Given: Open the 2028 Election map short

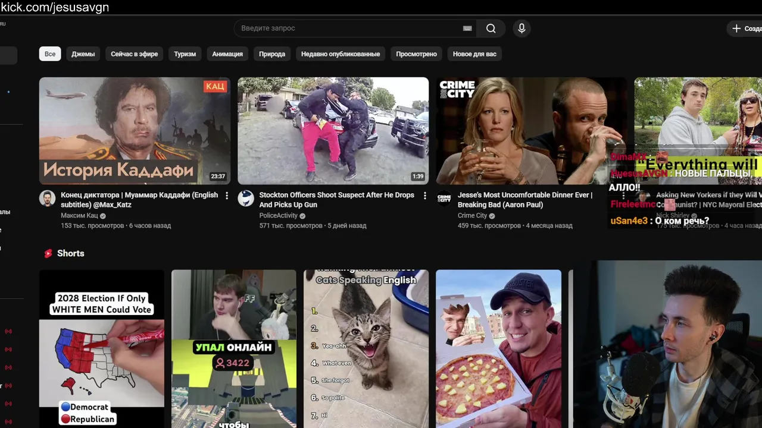Looking at the screenshot, I should (102, 349).
